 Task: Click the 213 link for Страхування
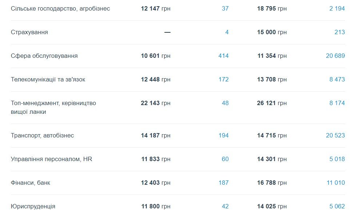(339, 32)
